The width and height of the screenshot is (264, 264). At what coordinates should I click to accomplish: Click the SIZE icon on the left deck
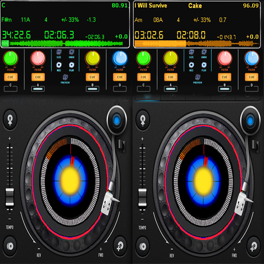pos(59,52)
